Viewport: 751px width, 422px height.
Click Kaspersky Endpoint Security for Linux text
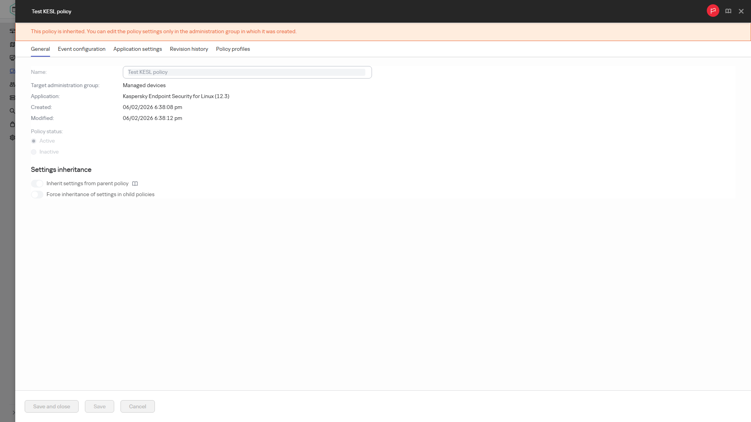tap(176, 96)
